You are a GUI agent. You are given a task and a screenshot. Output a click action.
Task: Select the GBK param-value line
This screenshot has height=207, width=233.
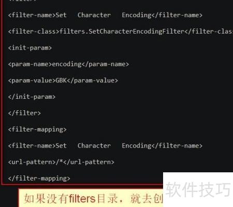(63, 81)
